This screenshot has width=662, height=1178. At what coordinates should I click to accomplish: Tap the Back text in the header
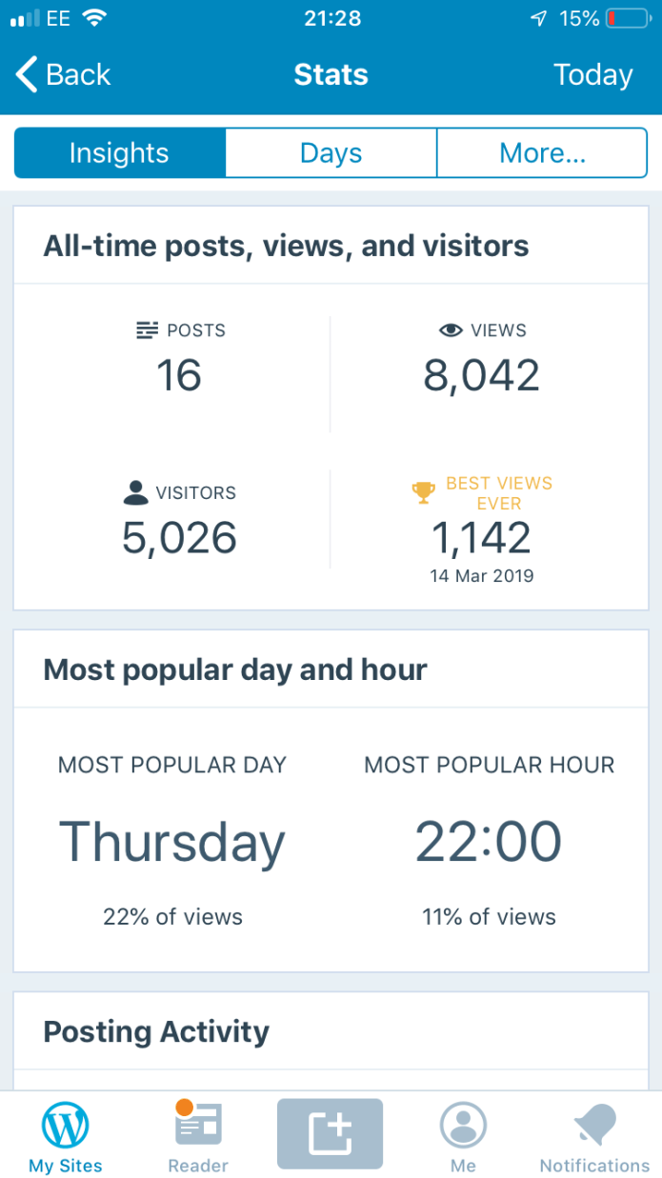(78, 74)
